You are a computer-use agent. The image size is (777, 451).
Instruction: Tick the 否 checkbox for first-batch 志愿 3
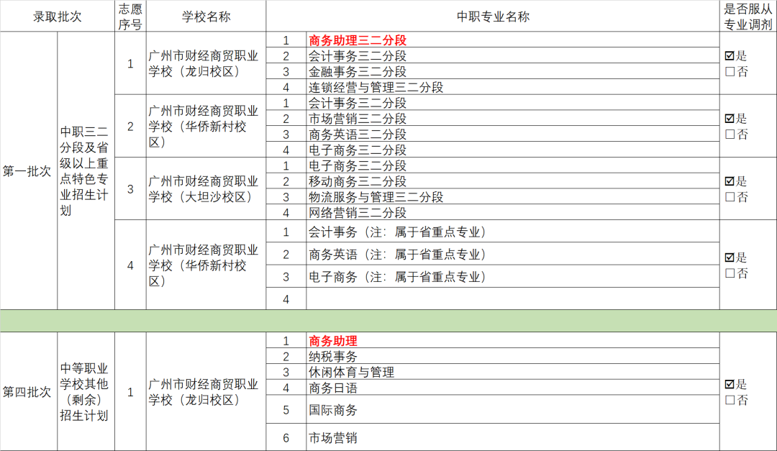730,197
